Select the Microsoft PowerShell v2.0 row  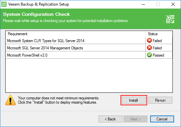(x=89, y=55)
